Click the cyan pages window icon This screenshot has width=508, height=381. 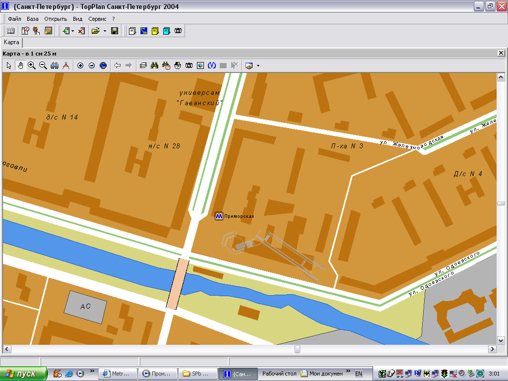pos(167,31)
